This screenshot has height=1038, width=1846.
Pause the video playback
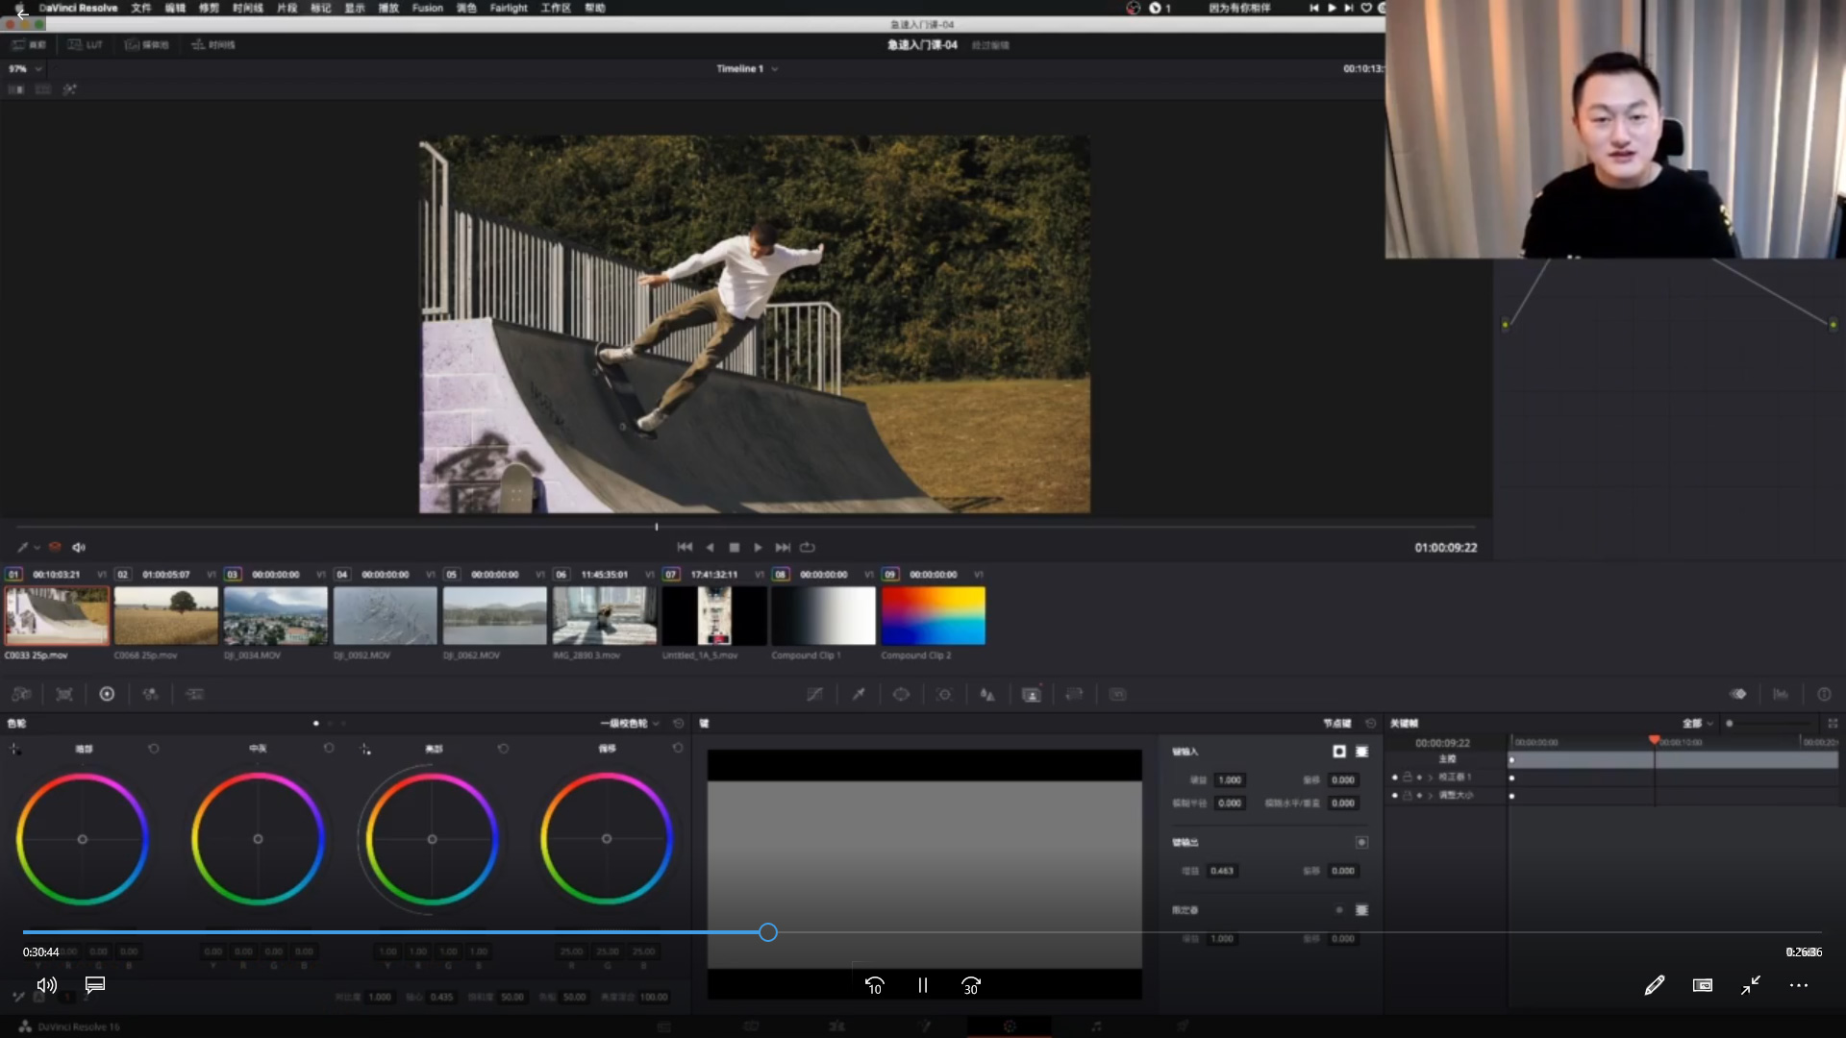click(923, 985)
